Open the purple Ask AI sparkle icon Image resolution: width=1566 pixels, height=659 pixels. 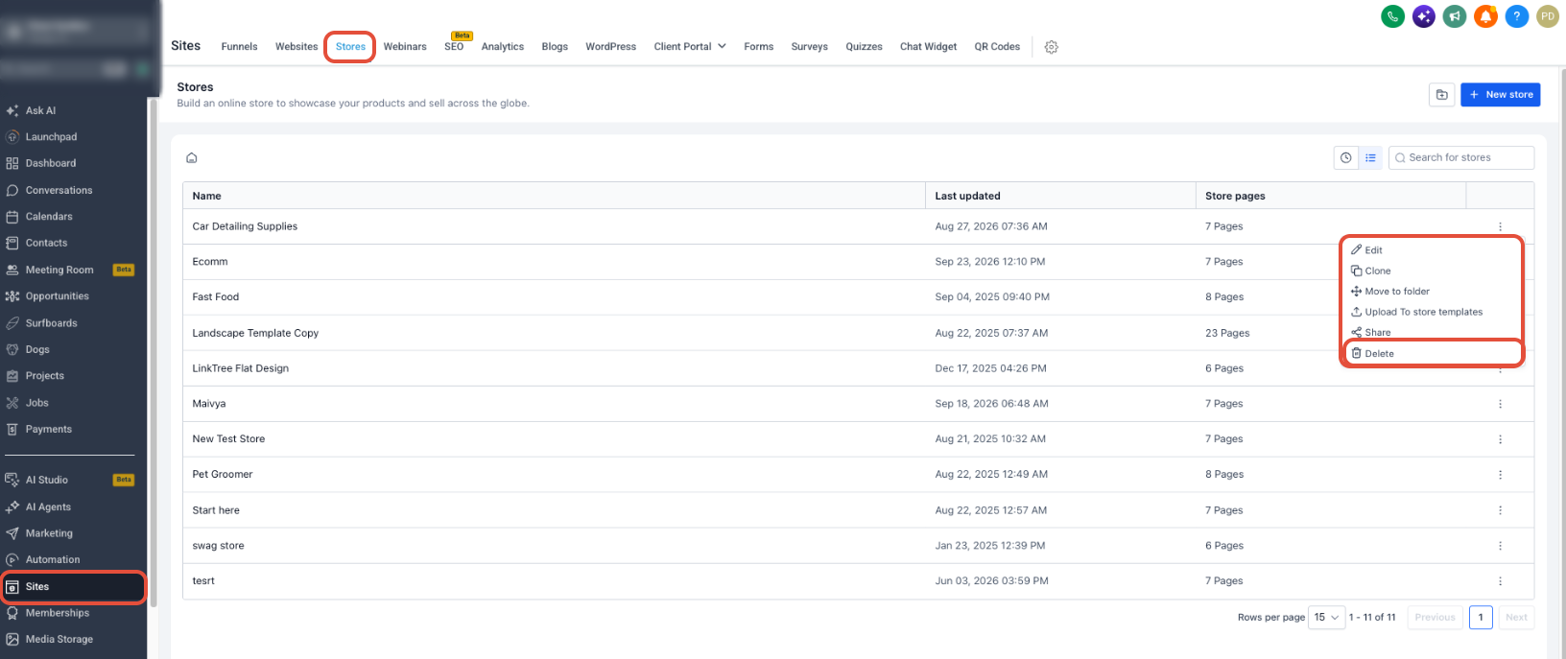pos(1424,16)
